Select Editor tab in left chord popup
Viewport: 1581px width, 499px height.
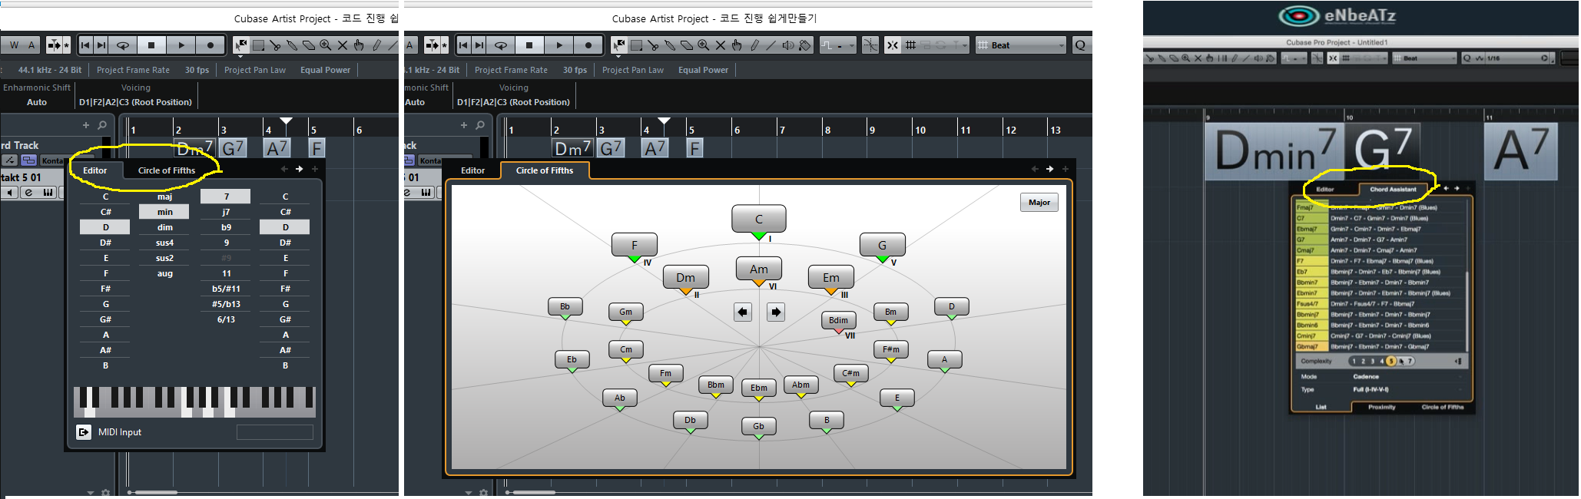pyautogui.click(x=95, y=170)
